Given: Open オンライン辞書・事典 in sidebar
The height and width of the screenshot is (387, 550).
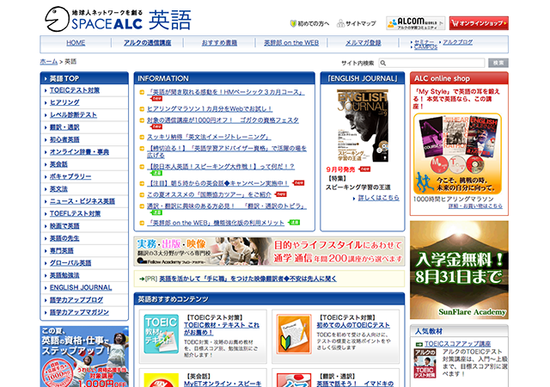Looking at the screenshot, I should click(79, 151).
